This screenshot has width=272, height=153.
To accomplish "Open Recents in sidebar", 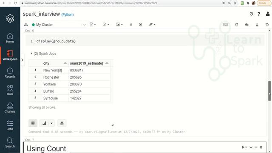I will [10, 73].
